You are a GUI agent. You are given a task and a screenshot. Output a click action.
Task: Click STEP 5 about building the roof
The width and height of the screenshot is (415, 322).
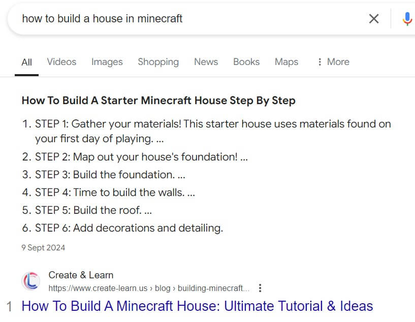[x=94, y=210]
